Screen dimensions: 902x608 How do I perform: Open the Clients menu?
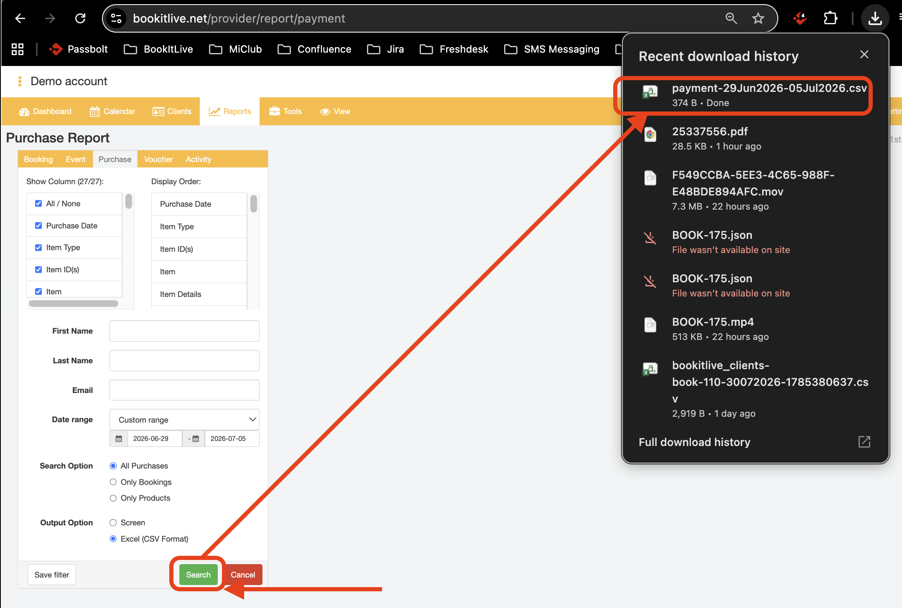pos(172,111)
